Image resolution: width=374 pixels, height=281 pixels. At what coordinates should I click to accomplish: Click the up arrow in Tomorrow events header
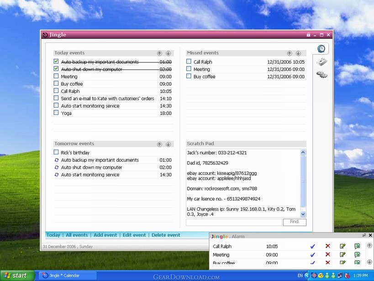click(159, 144)
